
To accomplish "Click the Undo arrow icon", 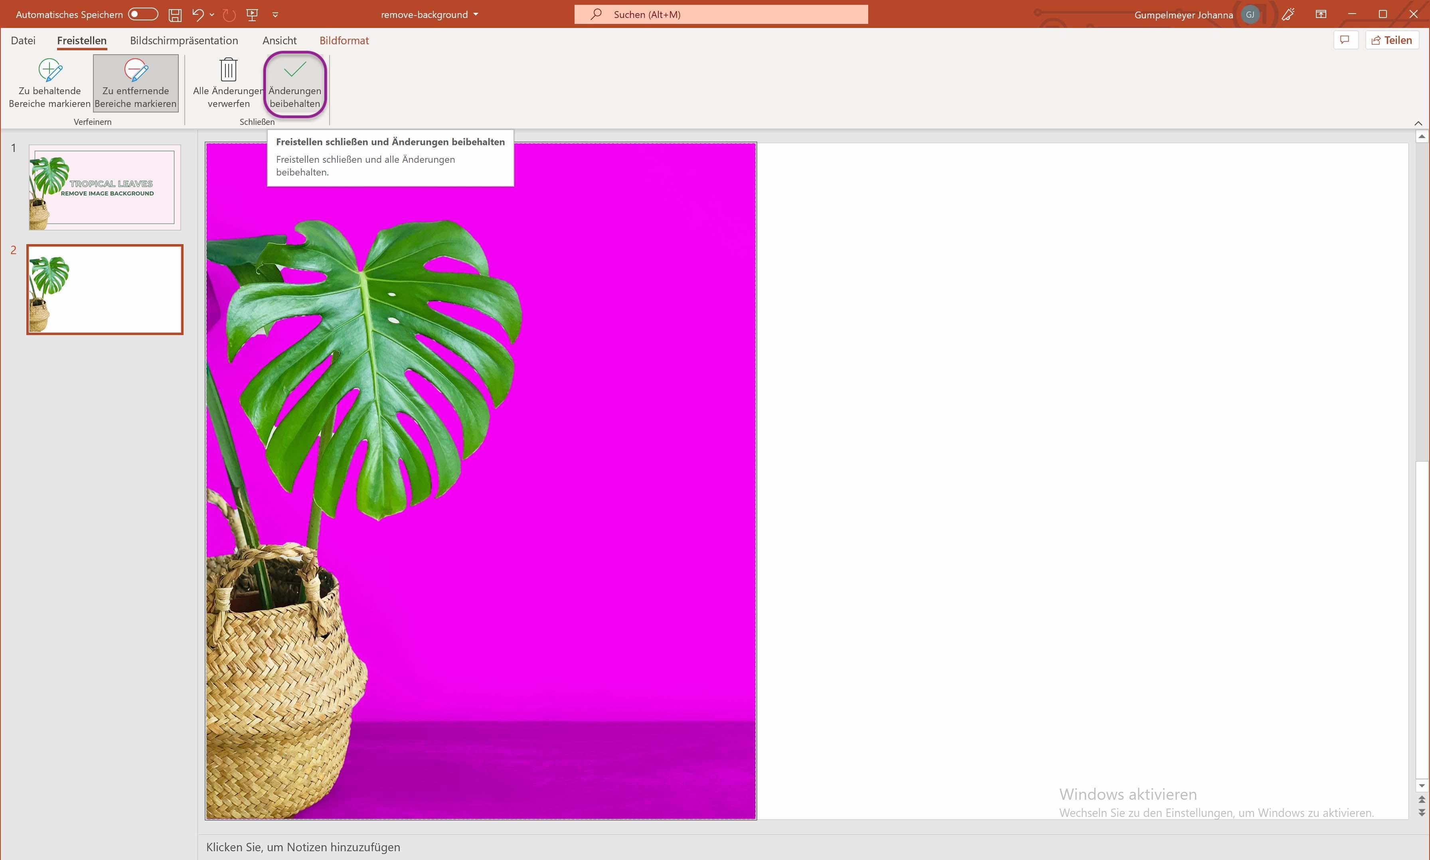I will 198,15.
